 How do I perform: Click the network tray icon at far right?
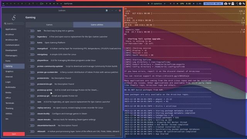(244, 3)
